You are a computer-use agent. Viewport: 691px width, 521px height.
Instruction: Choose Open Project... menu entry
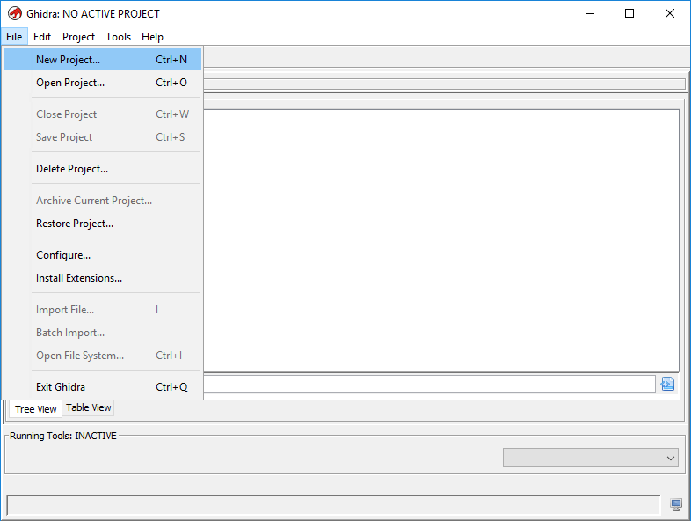point(102,83)
